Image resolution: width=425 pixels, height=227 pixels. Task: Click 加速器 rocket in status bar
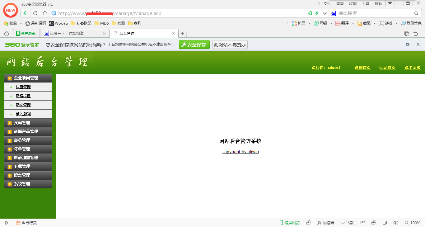[x=326, y=223]
